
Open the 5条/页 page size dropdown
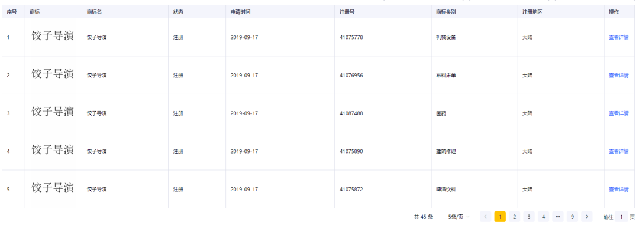point(459,217)
